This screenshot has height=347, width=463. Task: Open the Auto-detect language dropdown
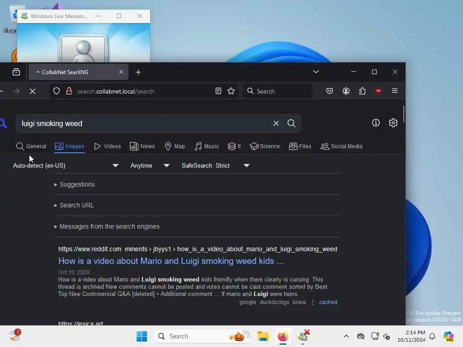66,165
